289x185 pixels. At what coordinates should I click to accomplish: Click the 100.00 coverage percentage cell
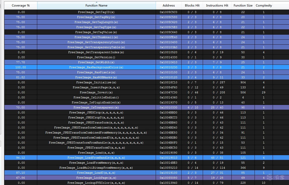(21, 67)
